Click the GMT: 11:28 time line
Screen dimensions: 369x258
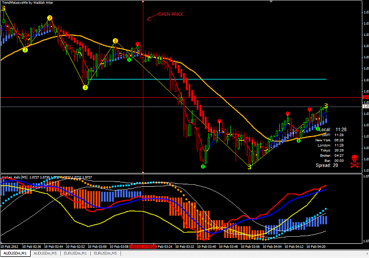[x=333, y=135]
